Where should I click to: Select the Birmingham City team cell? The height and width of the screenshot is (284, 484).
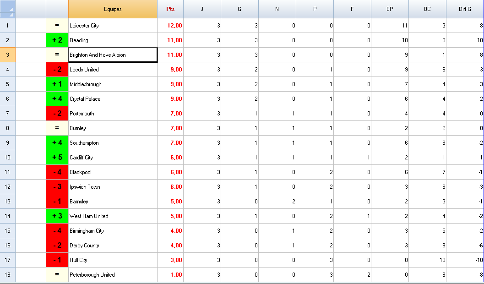(113, 231)
